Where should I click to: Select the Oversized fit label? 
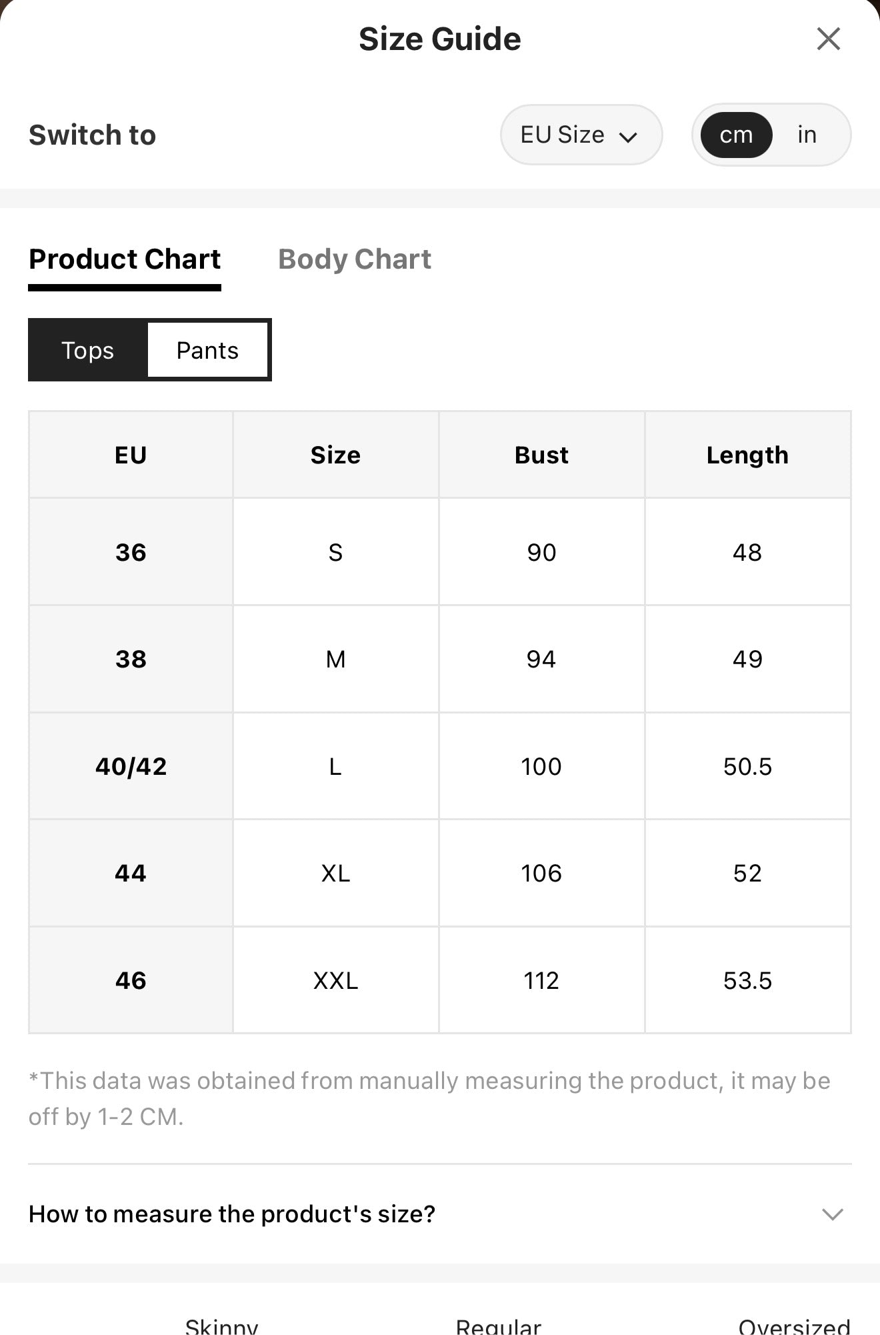tap(794, 1326)
